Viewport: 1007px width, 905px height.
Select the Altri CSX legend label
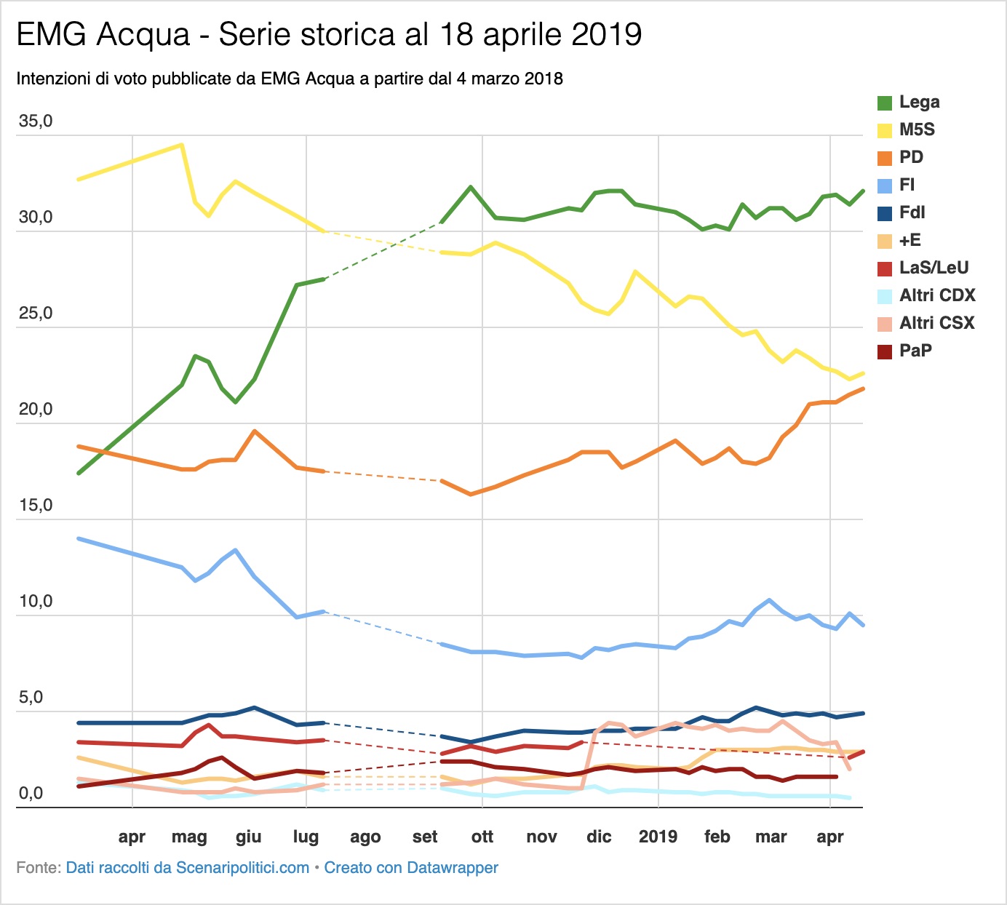click(x=937, y=323)
